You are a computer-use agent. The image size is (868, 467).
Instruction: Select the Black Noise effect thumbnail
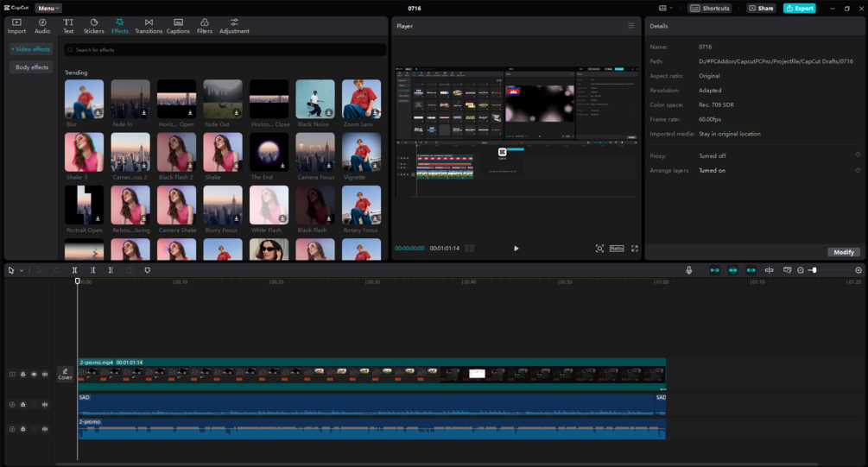tap(315, 99)
